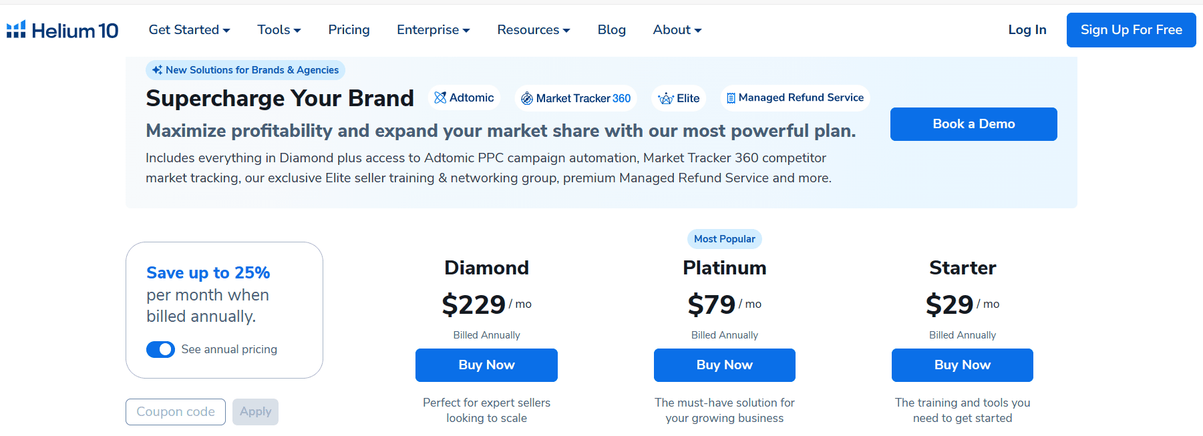This screenshot has width=1203, height=436.
Task: Click Buy Now for Platinum plan
Action: 724,365
